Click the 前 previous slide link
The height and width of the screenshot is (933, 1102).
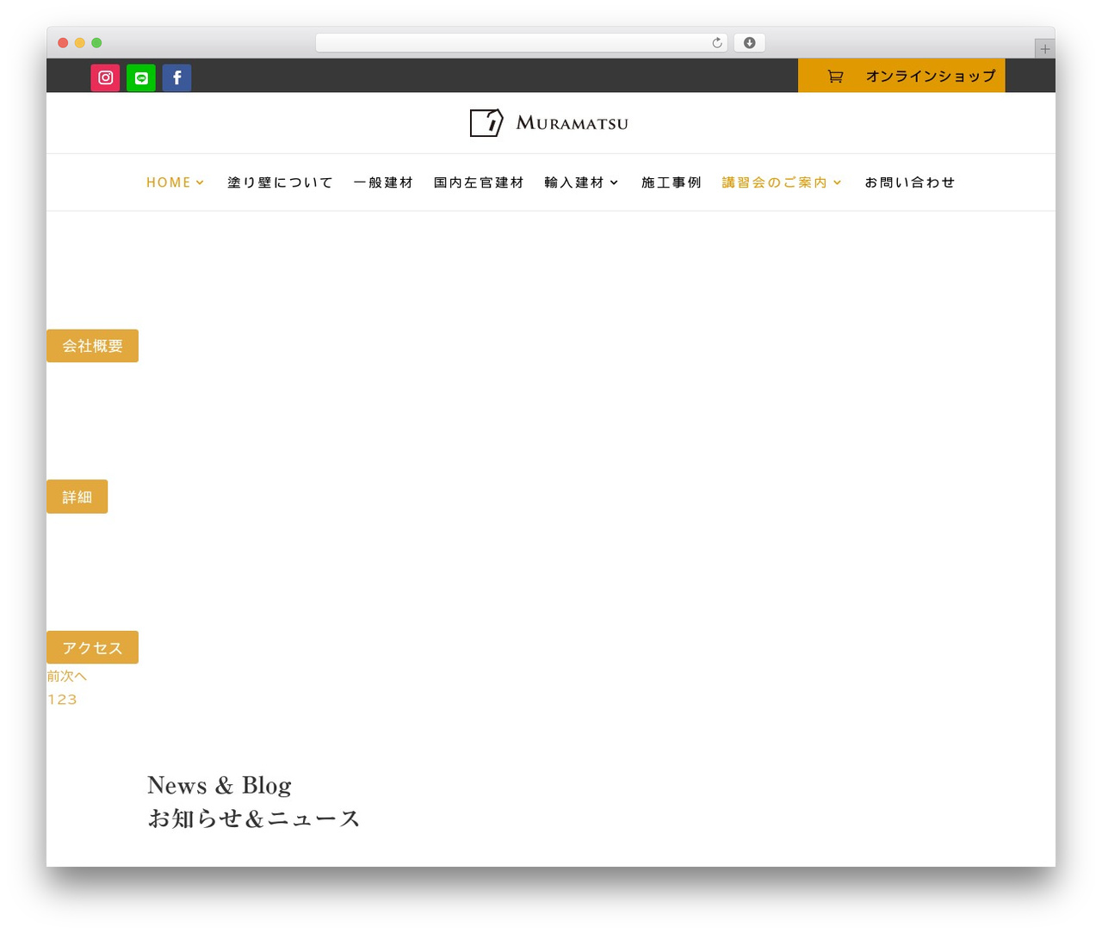coord(53,677)
